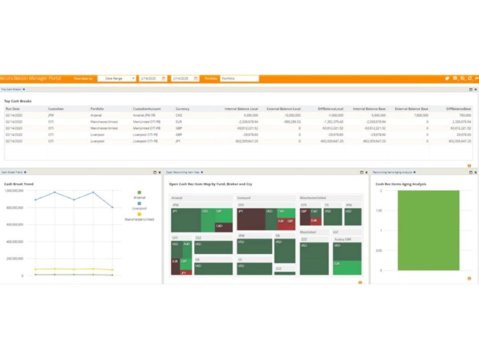Click the large JPY block under Liverpool CITI

251,219
